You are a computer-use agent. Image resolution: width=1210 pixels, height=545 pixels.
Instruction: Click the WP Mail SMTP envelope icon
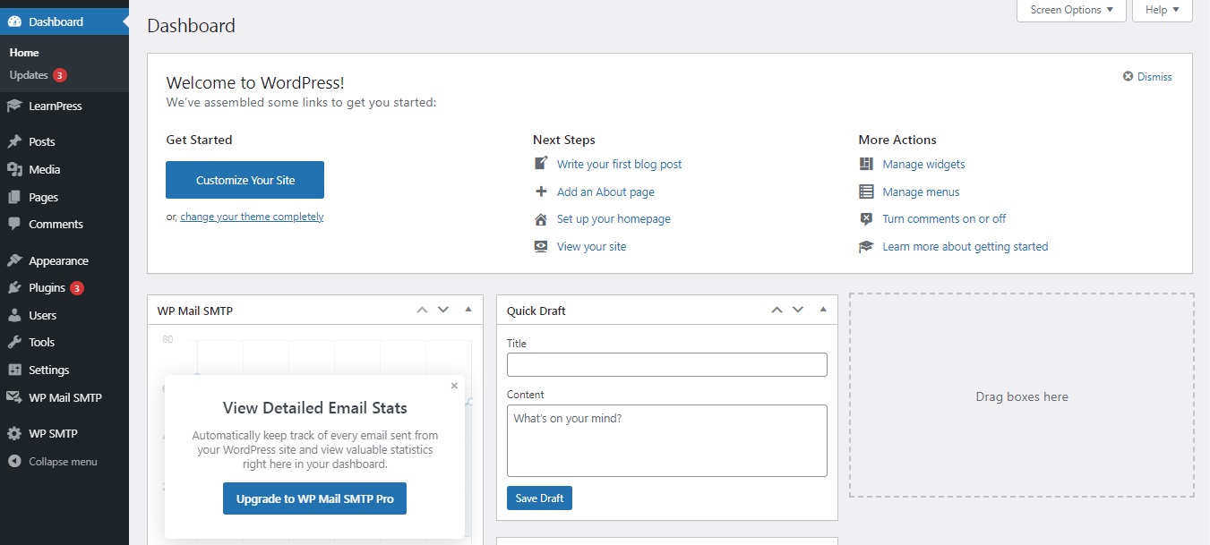pos(14,397)
